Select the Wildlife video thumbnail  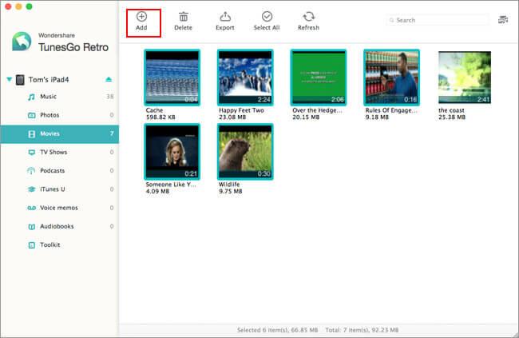click(x=245, y=152)
